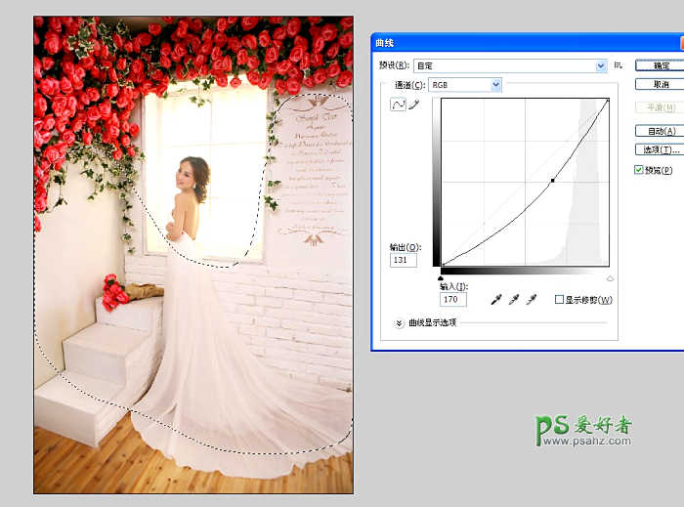684x507 pixels.
Task: Pick the white point eyedropper
Action: coord(532,299)
